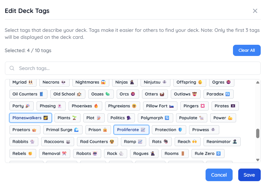
Task: Select the Phoenixes fire tag
Action: click(x=85, y=106)
